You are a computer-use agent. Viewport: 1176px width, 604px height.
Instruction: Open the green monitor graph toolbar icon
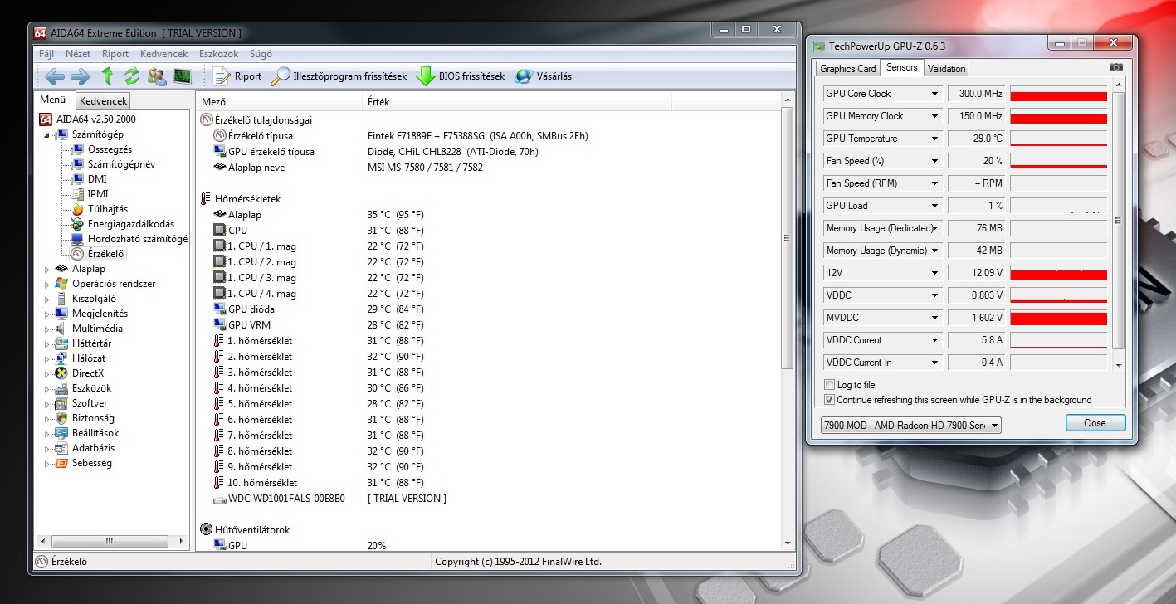(x=182, y=76)
